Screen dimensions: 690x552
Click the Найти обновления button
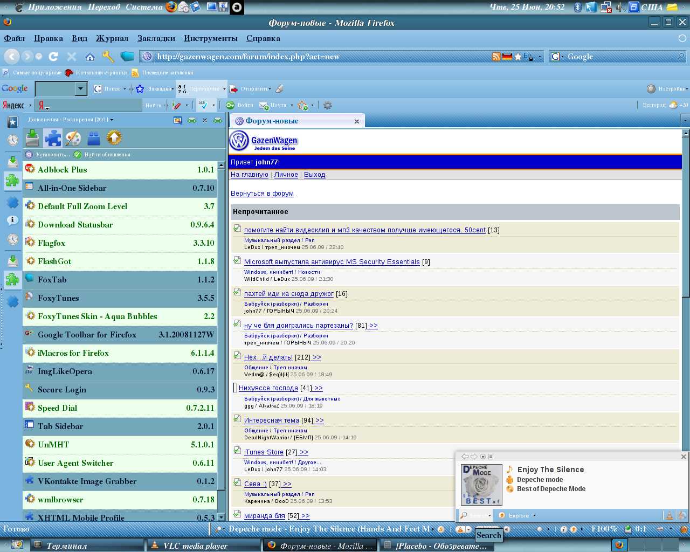point(102,155)
